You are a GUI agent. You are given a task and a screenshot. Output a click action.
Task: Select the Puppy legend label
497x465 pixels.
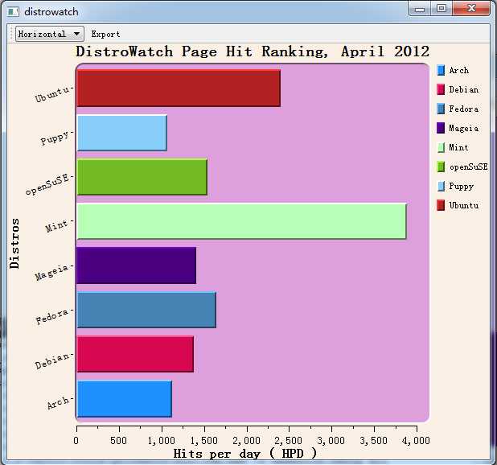461,187
